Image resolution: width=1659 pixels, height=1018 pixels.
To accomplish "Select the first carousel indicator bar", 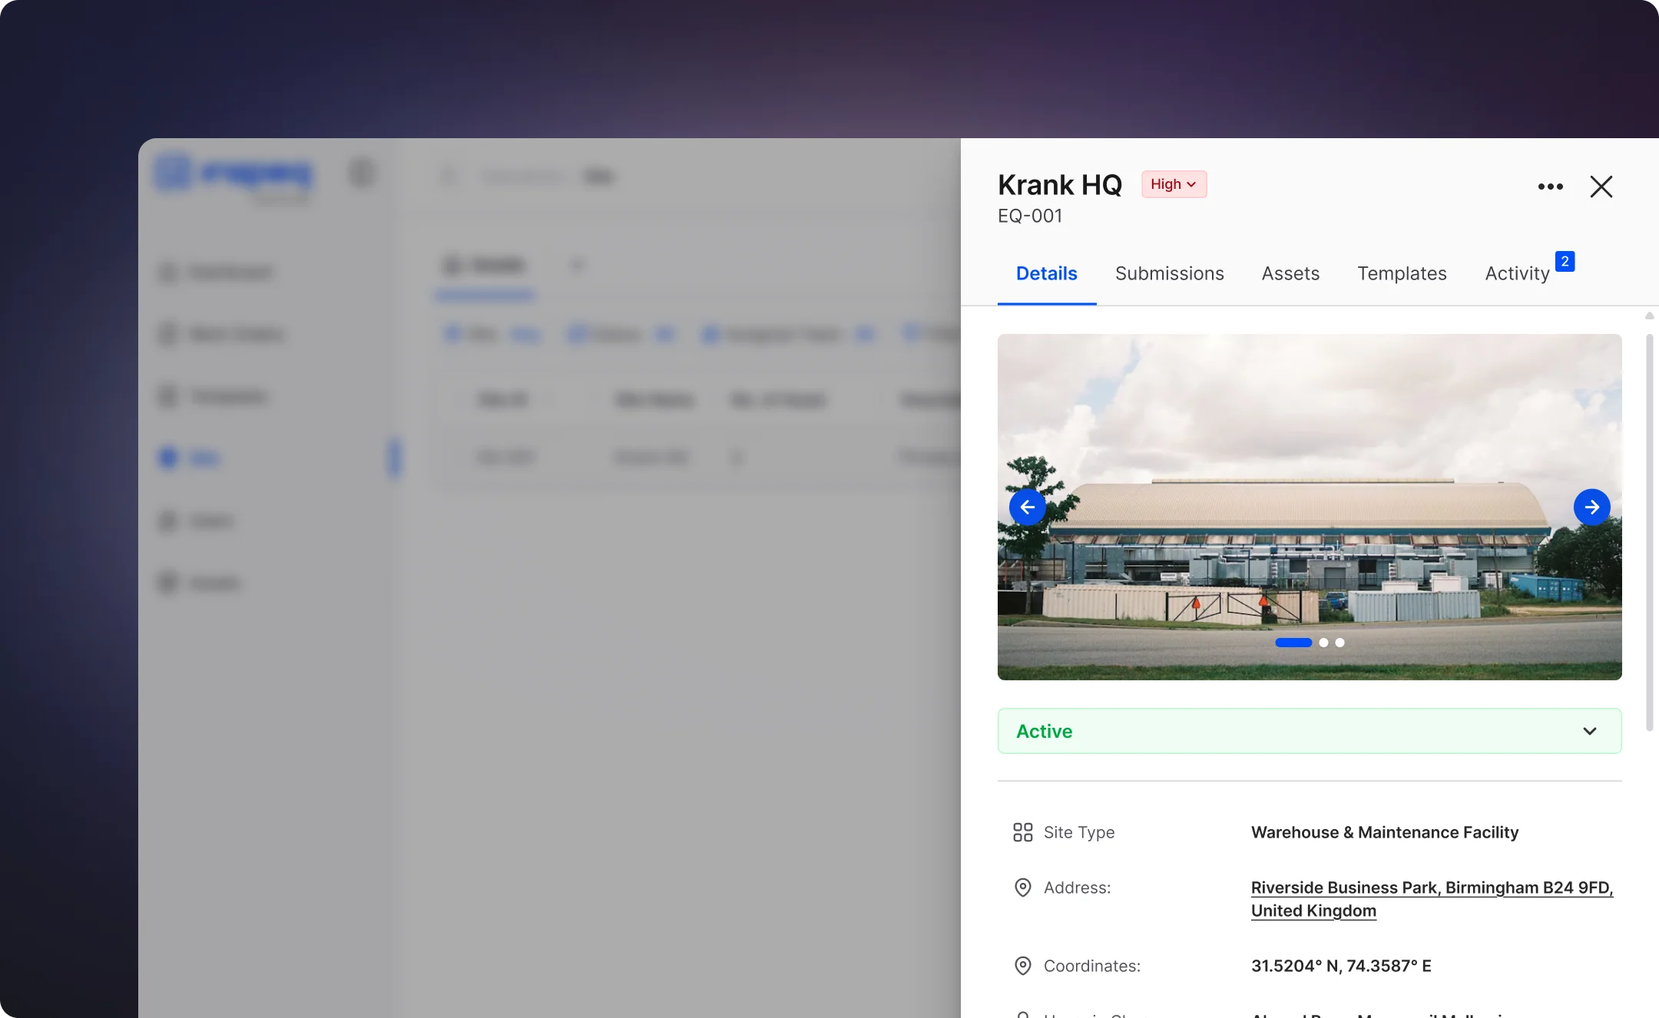I will tap(1293, 643).
